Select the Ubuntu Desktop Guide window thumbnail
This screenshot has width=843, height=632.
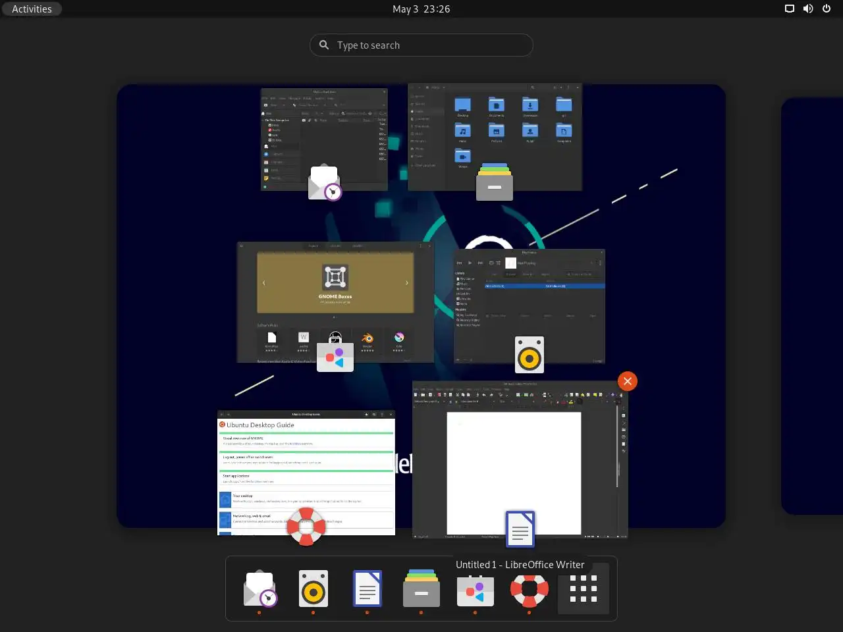click(x=306, y=473)
